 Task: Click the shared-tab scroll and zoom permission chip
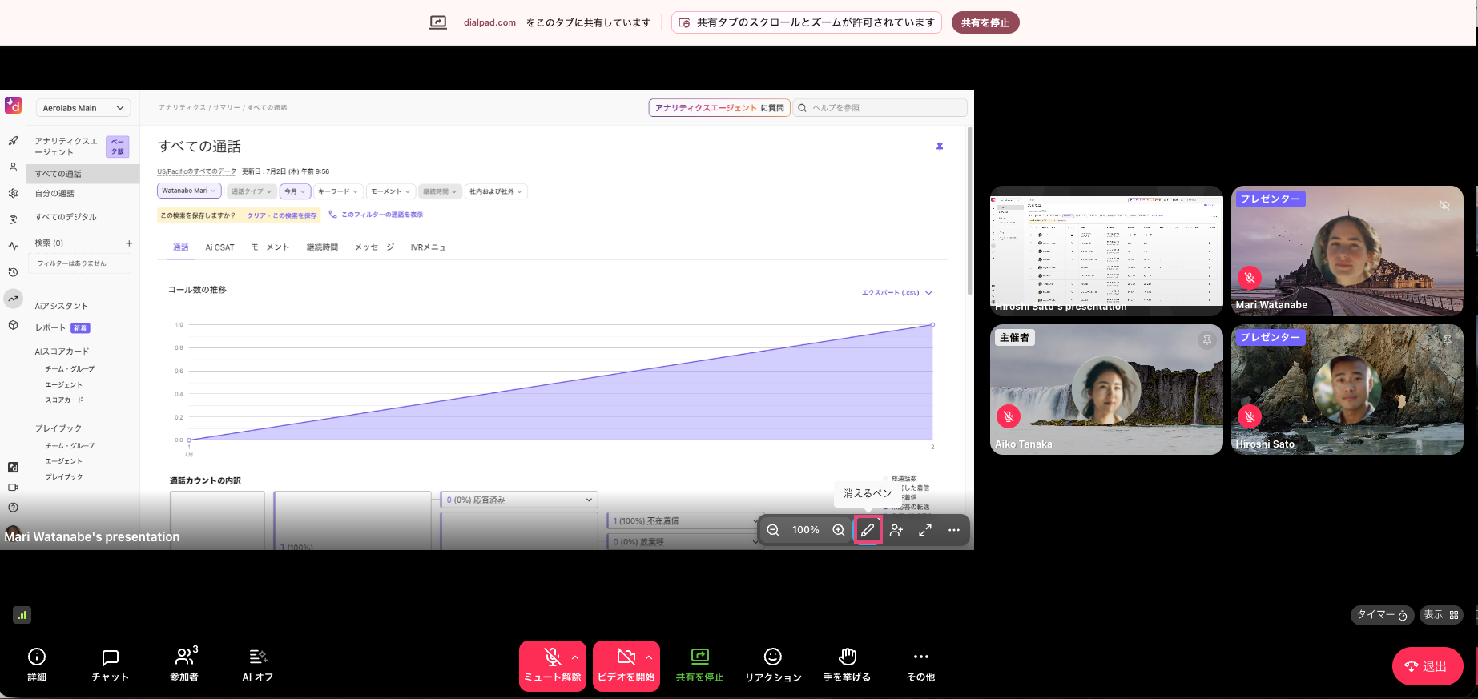[807, 22]
